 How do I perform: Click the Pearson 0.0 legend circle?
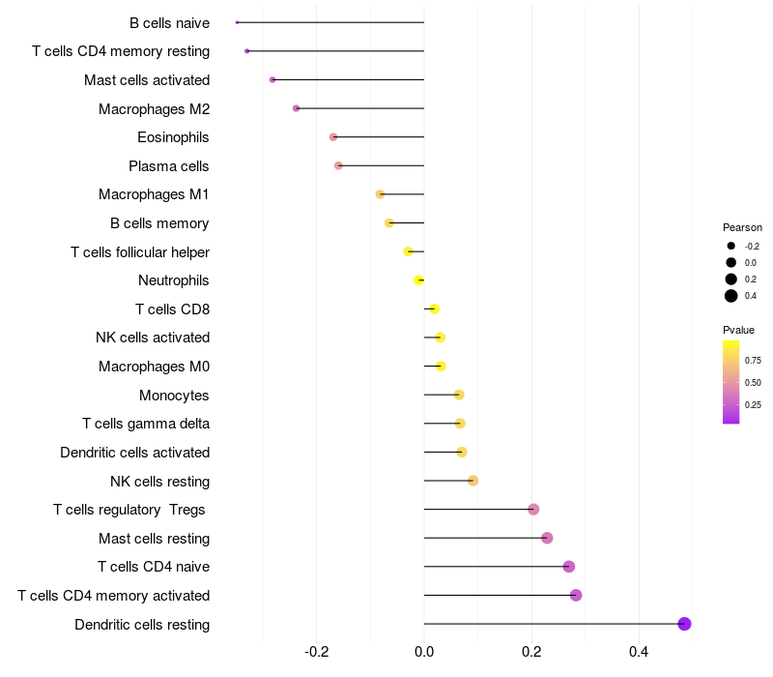click(x=730, y=262)
